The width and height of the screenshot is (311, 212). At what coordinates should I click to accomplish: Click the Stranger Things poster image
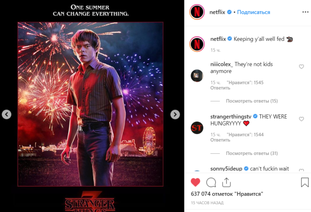91,104
